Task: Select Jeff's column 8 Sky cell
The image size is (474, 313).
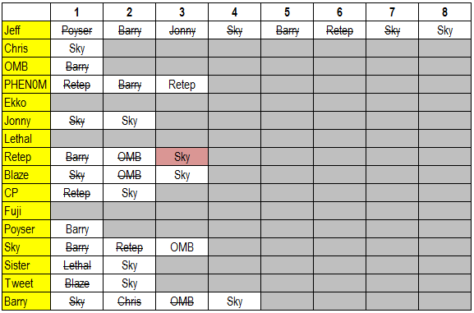Action: pos(444,30)
